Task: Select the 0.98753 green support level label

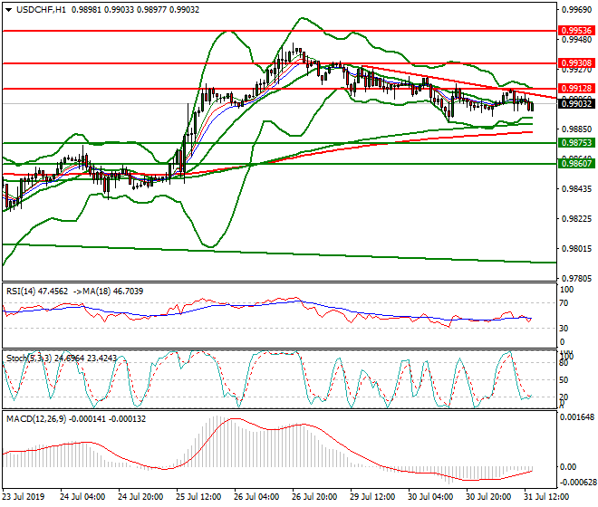Action: pos(576,142)
